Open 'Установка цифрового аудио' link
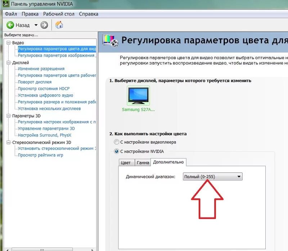Screen dimensions: 288x251 pyautogui.click(x=46, y=95)
